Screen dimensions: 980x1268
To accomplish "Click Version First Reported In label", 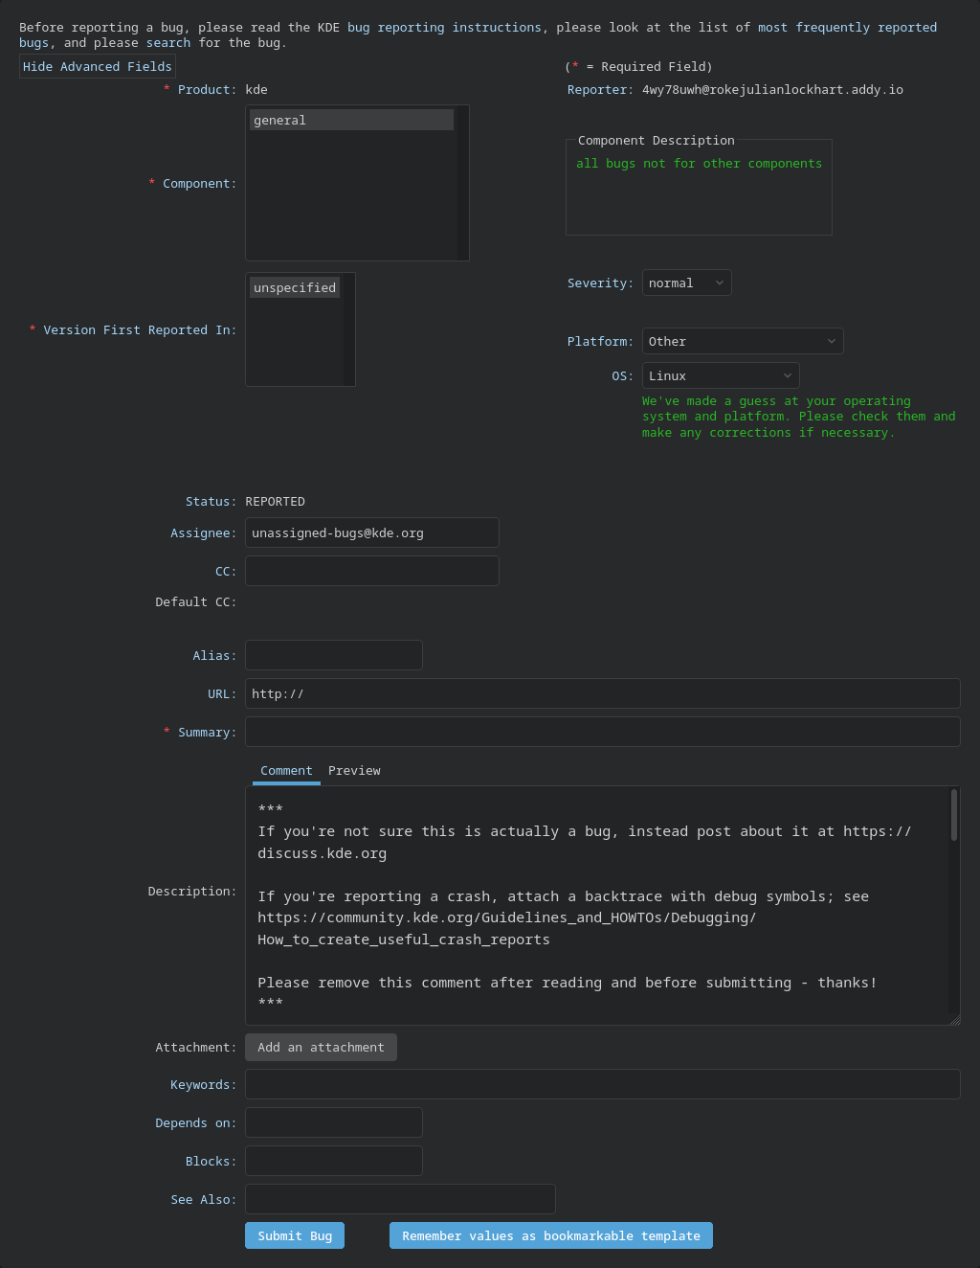I will pyautogui.click(x=139, y=329).
